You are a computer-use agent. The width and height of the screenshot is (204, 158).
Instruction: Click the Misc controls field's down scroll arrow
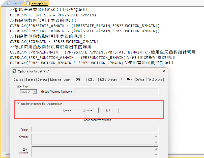click(156, 155)
